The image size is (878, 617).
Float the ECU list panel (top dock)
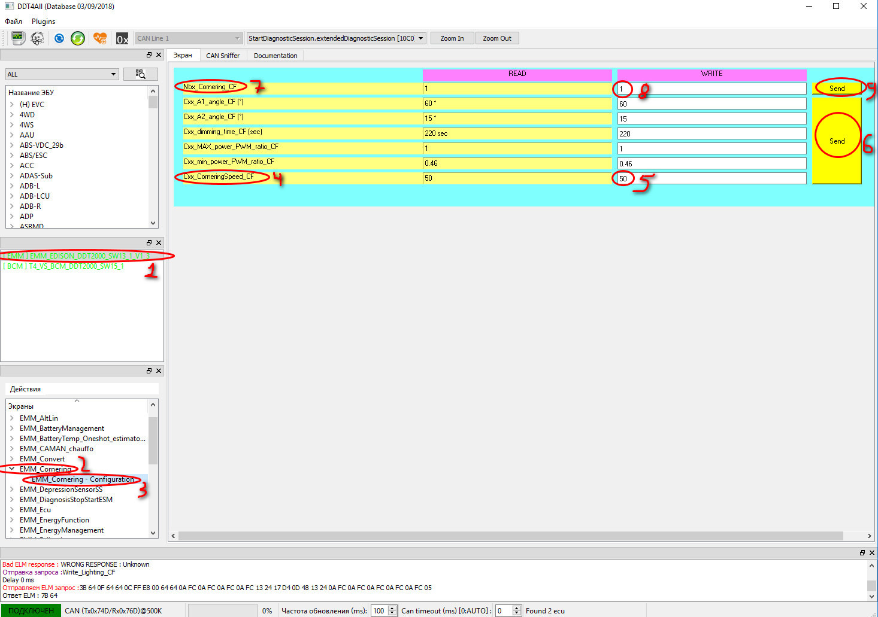pyautogui.click(x=149, y=54)
